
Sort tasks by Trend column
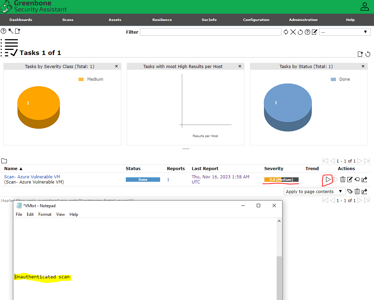[x=312, y=168]
